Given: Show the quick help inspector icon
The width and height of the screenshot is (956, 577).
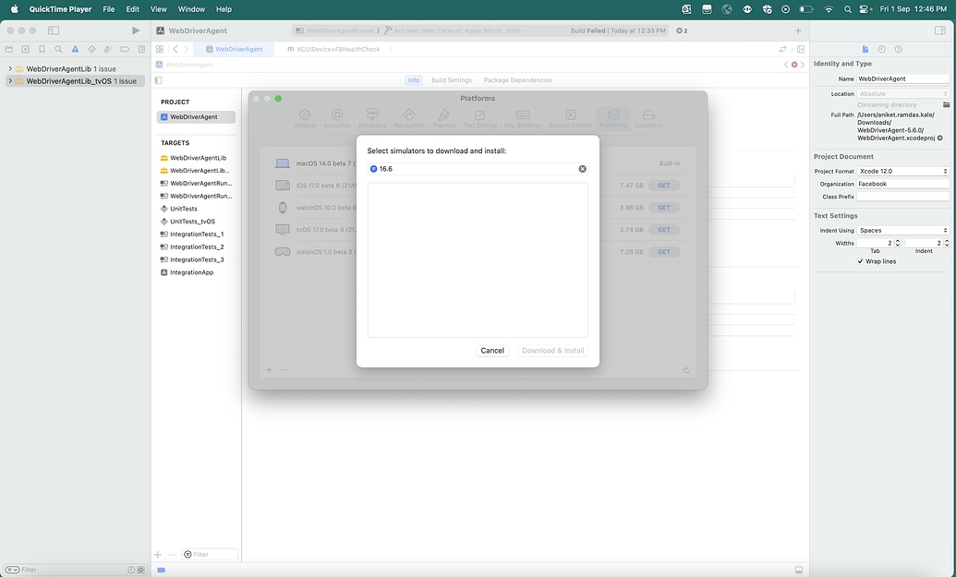Looking at the screenshot, I should pyautogui.click(x=898, y=49).
